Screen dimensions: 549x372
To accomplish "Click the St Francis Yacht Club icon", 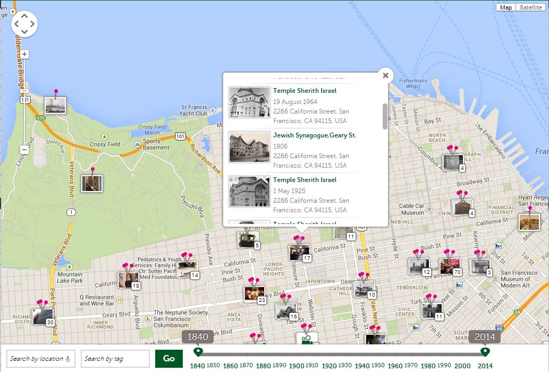I will (x=212, y=110).
